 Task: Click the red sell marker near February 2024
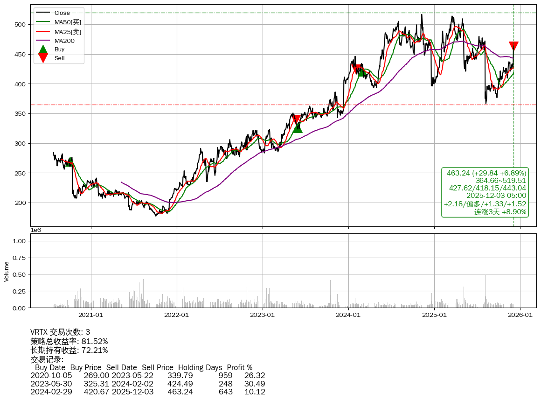tap(356, 68)
